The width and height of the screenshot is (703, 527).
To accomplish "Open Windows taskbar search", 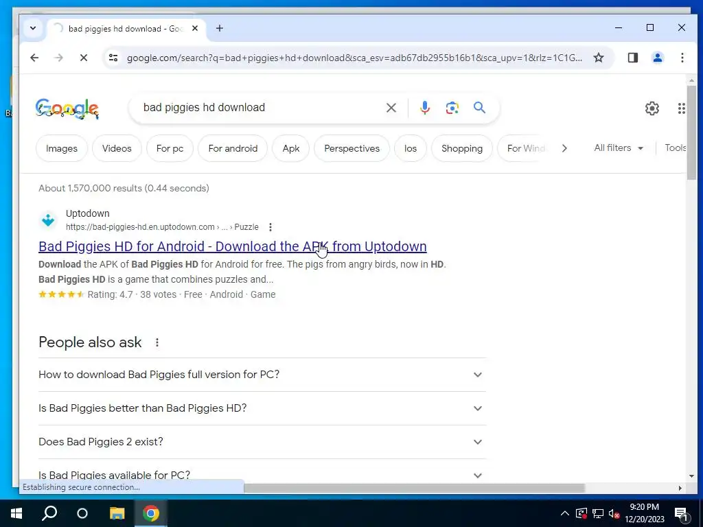I will coord(49,513).
